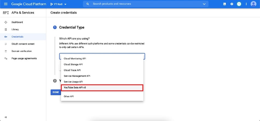The image size is (260, 121).
Task: Click the Credentials key icon
Action: coord(6,37)
